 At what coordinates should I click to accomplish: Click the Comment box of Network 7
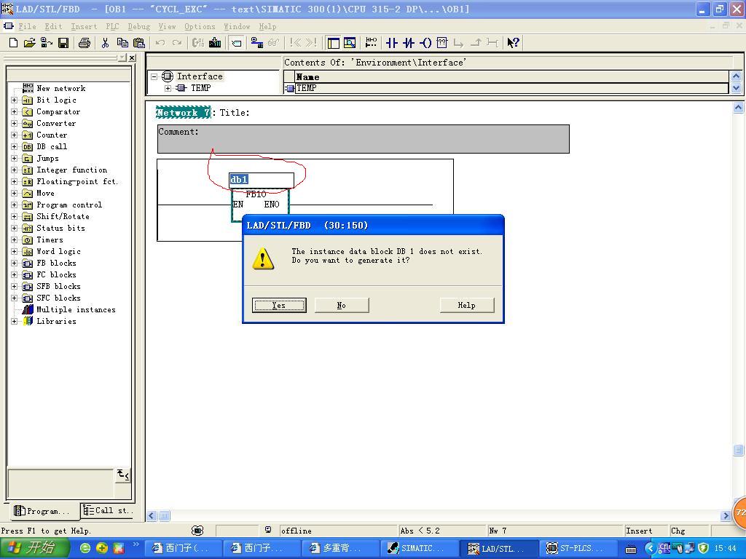tap(363, 139)
